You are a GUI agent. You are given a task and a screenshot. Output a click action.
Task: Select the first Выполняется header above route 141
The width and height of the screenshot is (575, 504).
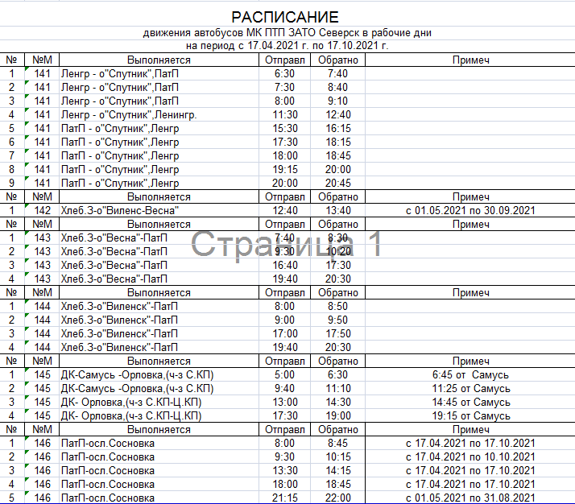click(x=159, y=60)
